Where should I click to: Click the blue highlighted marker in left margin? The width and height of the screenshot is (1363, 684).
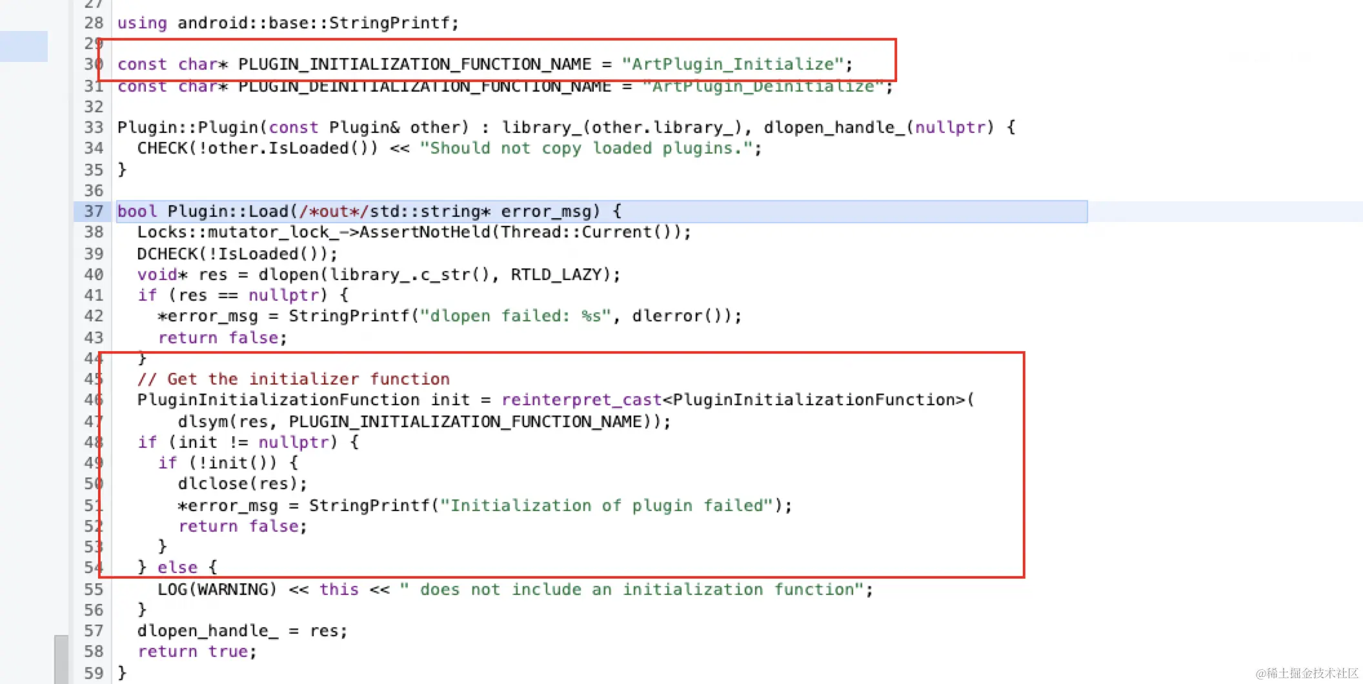point(24,46)
